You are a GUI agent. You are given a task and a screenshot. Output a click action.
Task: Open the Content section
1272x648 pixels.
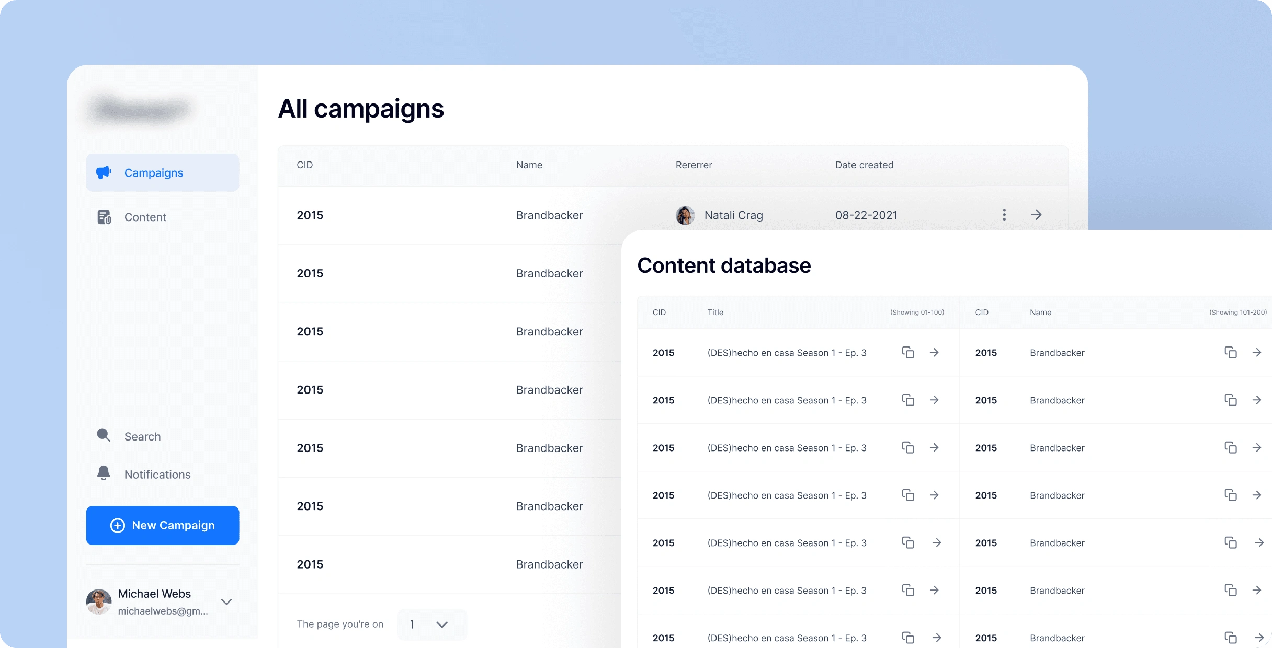(145, 217)
